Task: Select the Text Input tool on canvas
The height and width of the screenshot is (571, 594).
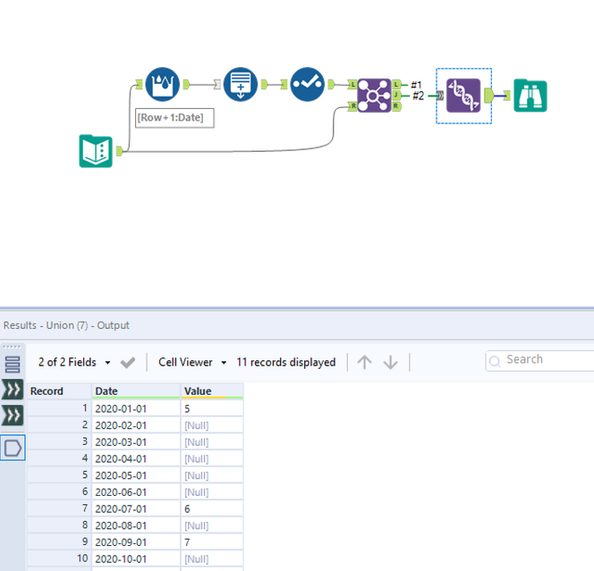Action: [96, 151]
